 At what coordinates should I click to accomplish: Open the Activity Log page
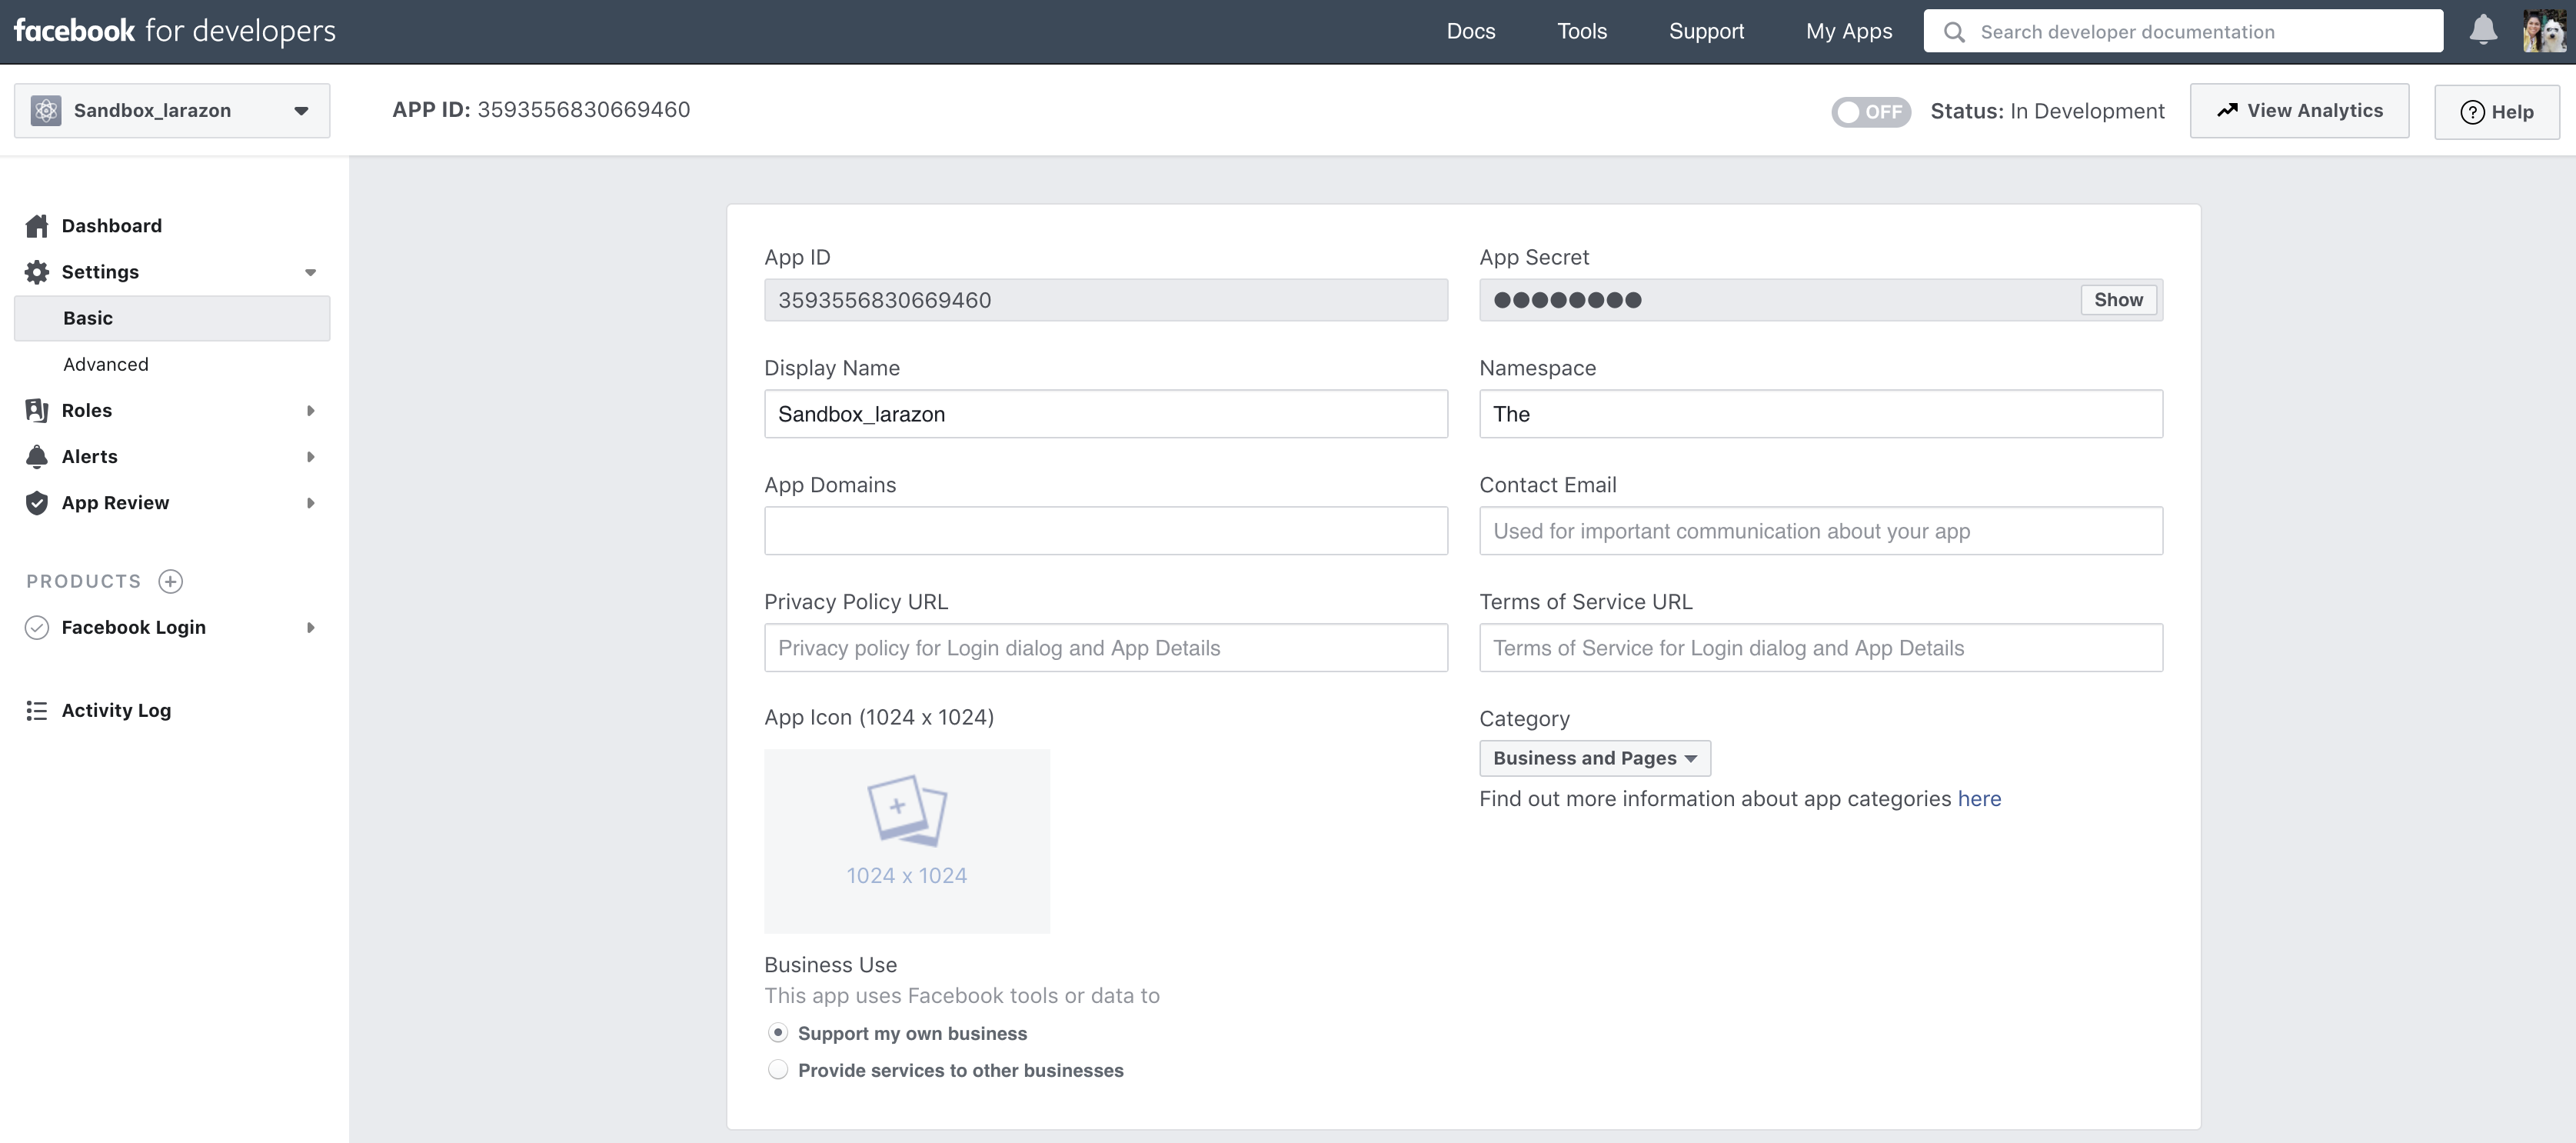(x=116, y=710)
